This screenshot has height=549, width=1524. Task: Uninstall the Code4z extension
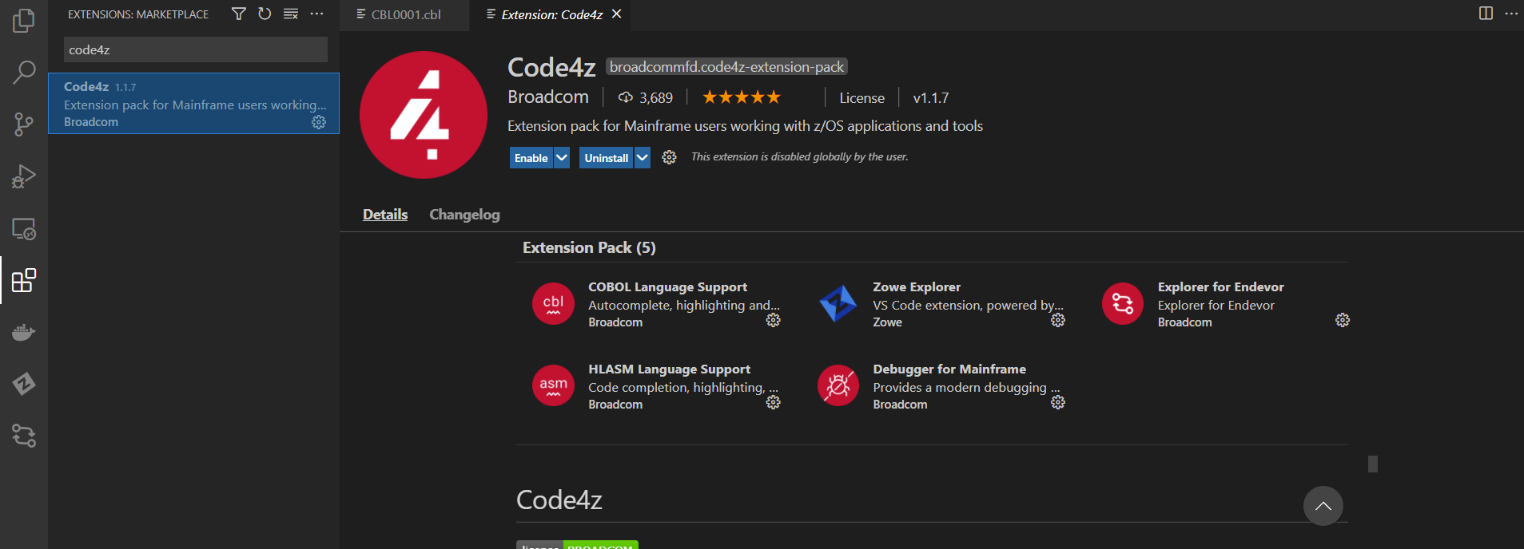606,158
